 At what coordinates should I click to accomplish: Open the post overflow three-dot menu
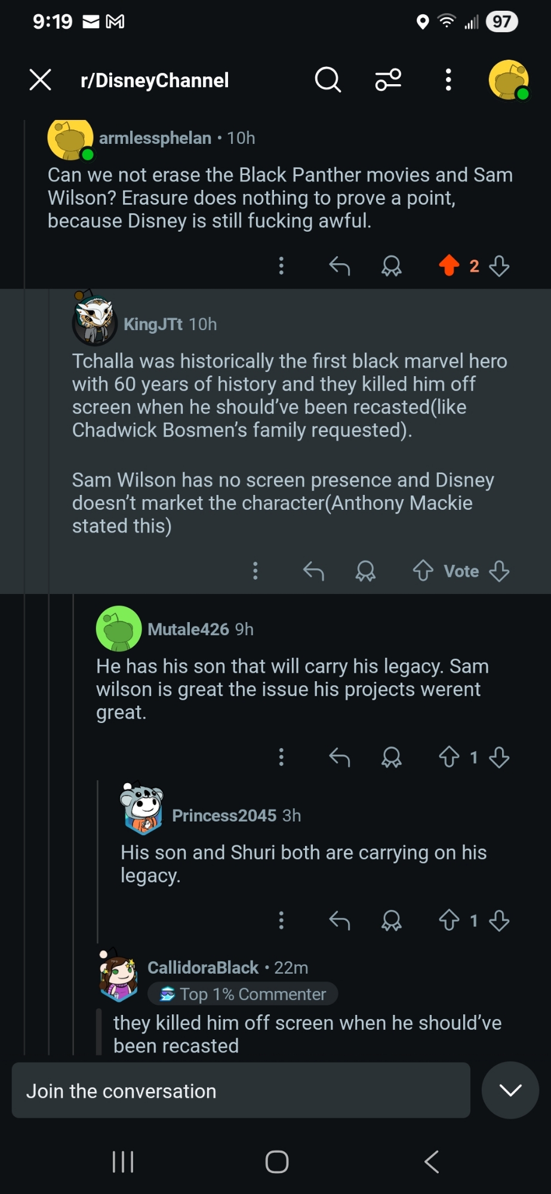tap(448, 79)
